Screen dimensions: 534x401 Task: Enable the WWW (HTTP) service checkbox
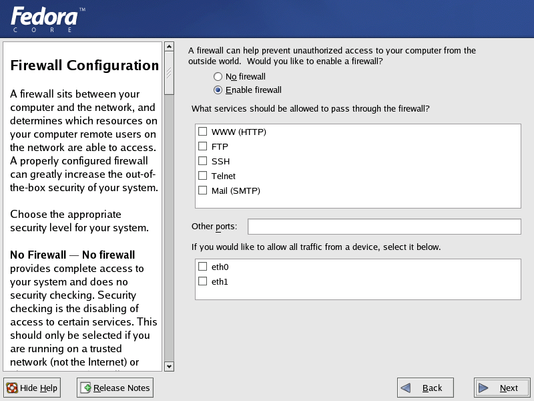click(203, 132)
